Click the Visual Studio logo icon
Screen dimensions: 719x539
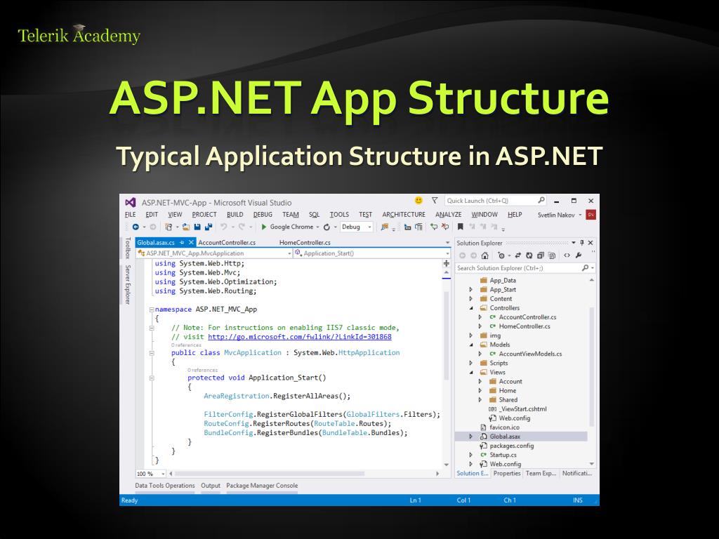coord(130,202)
